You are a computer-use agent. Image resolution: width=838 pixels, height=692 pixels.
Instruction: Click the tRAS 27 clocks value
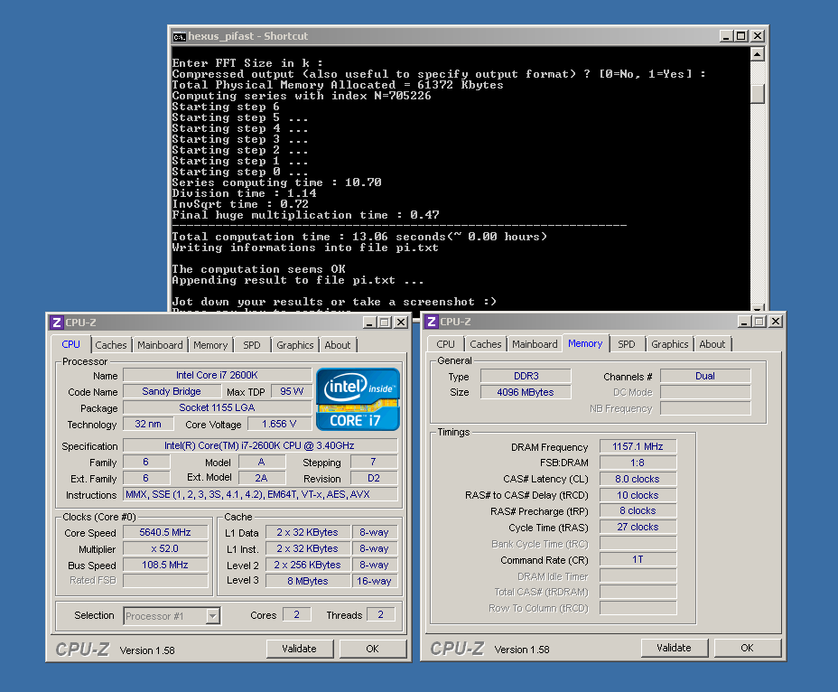pos(638,528)
